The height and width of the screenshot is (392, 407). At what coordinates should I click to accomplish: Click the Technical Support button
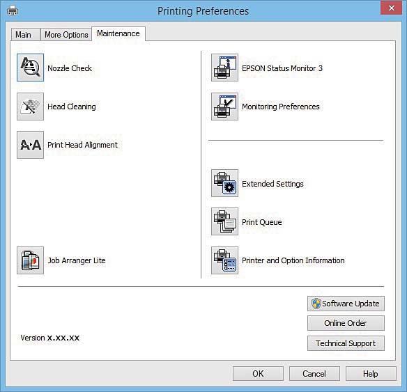pyautogui.click(x=346, y=343)
